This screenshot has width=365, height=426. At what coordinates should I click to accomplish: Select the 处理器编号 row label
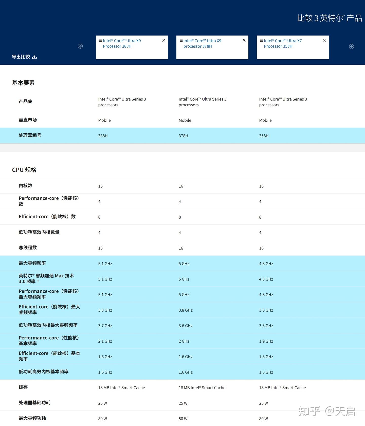pyautogui.click(x=30, y=135)
